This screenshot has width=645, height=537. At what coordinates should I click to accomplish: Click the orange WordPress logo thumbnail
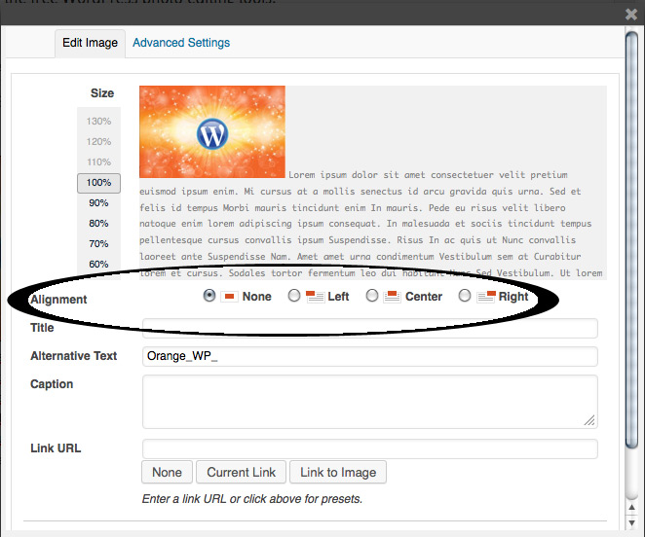pyautogui.click(x=212, y=131)
